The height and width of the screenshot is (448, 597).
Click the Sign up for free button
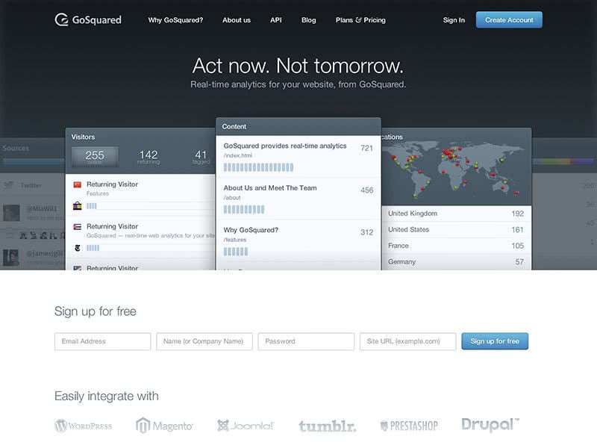coord(495,341)
